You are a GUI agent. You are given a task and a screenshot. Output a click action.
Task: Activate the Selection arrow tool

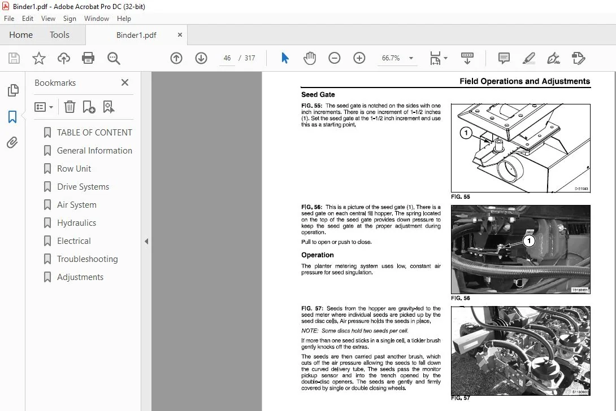click(x=285, y=58)
